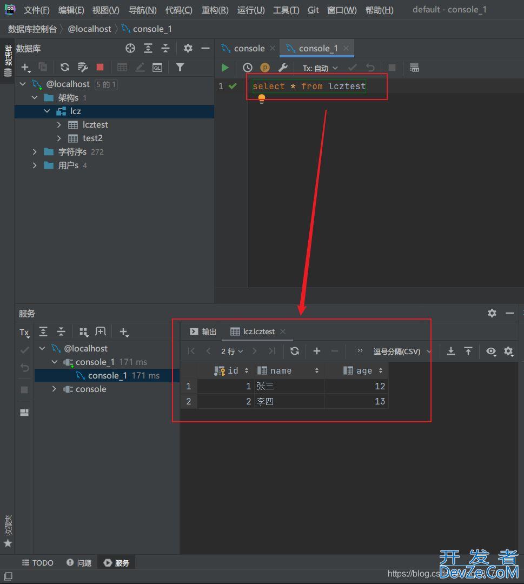Click into the SQL query editor line
The height and width of the screenshot is (584, 524).
309,87
